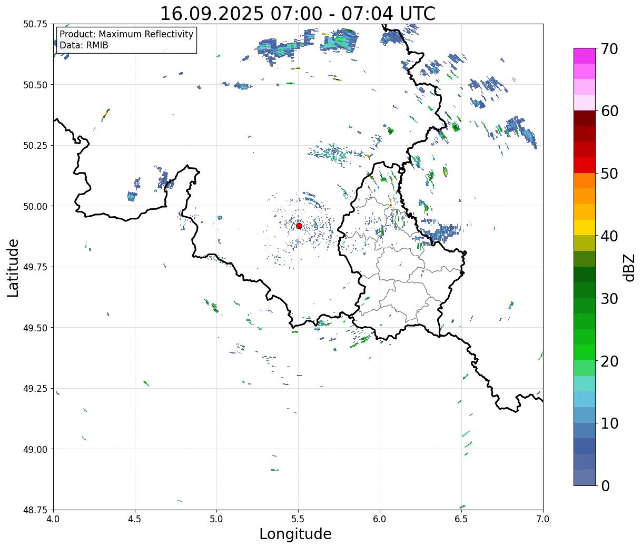This screenshot has width=642, height=547.
Task: Click latitude tick label 48.75
Action: tap(35, 510)
